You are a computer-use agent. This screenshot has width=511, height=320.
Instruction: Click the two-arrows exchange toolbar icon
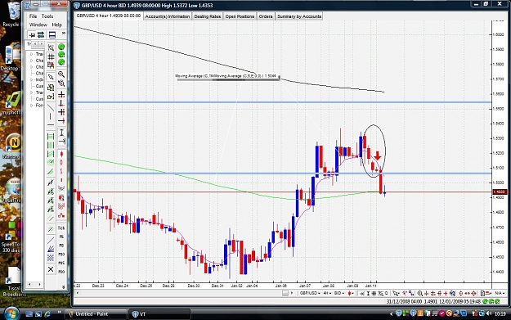coord(41,35)
